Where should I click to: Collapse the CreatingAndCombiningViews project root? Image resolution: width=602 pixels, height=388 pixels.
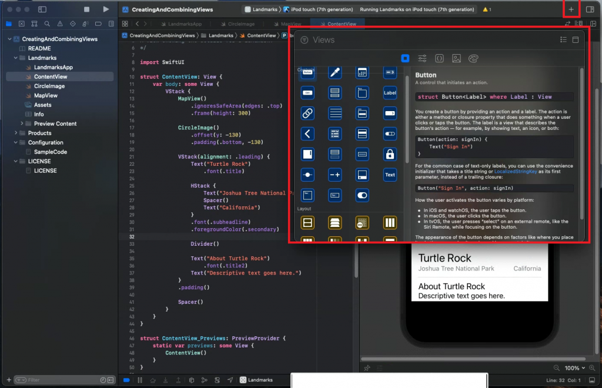tap(9, 39)
